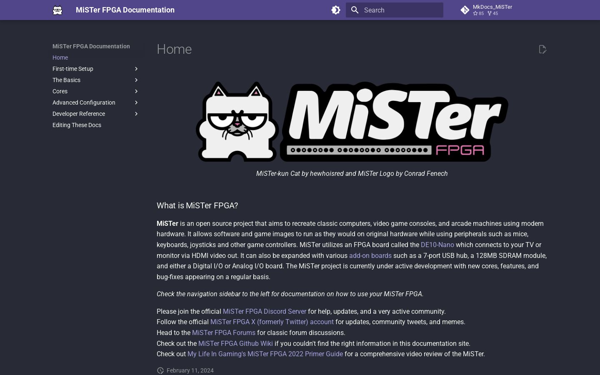Open the Cores section

(x=60, y=91)
